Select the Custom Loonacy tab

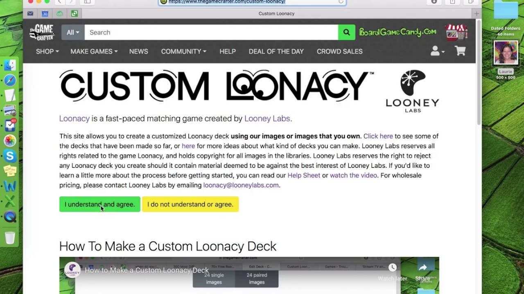click(276, 13)
